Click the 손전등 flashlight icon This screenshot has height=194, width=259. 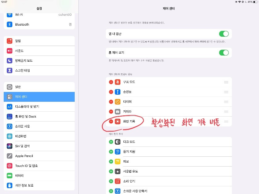pos(118,92)
